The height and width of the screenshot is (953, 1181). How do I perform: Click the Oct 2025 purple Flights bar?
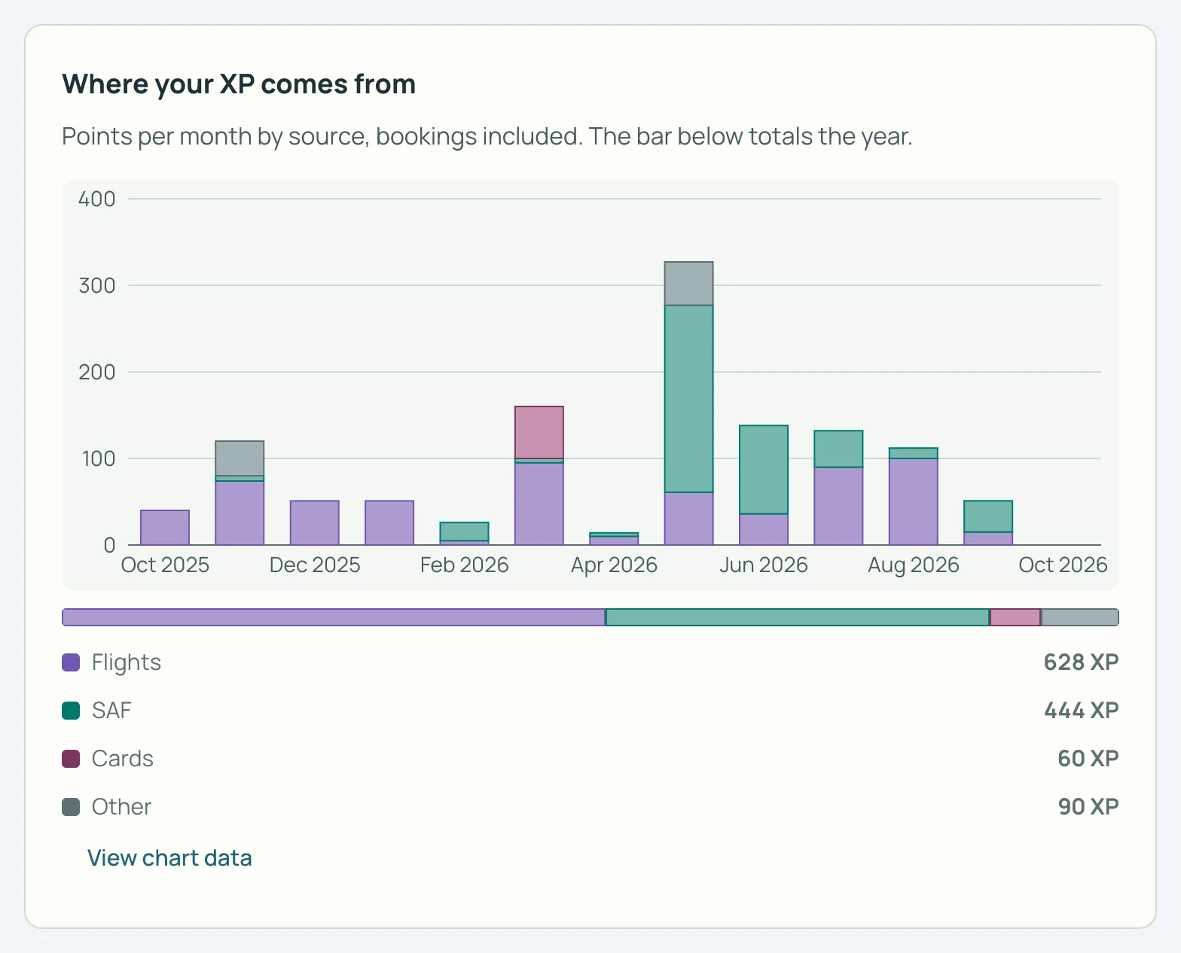point(165,528)
